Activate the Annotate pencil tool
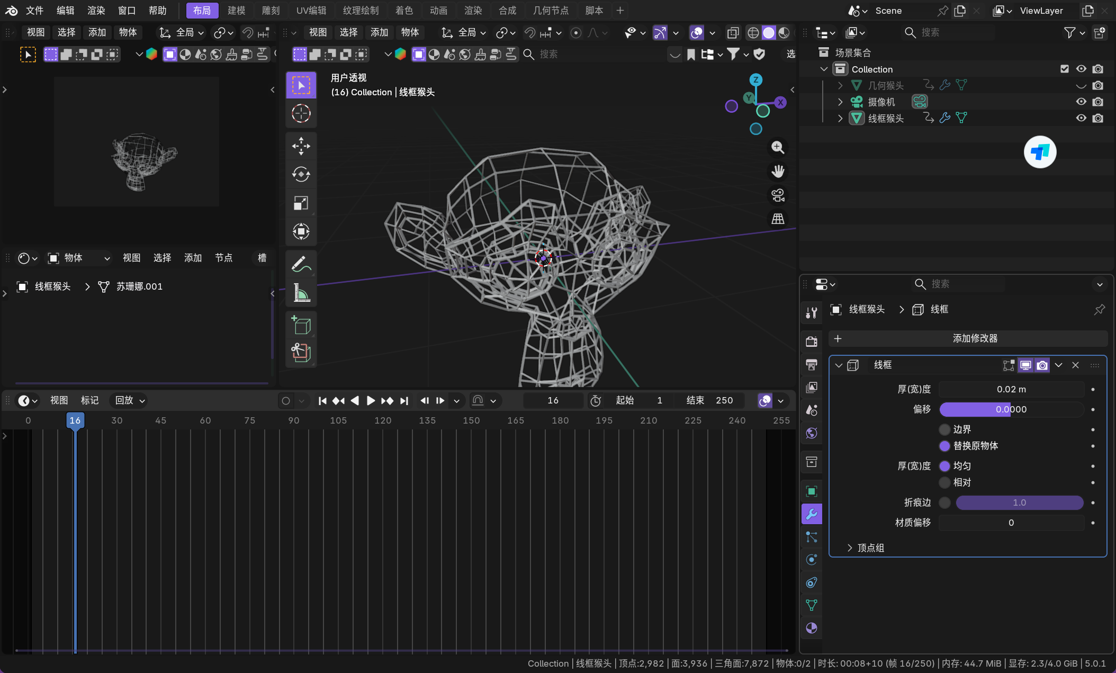Screen dimensions: 1116x673 point(301,264)
